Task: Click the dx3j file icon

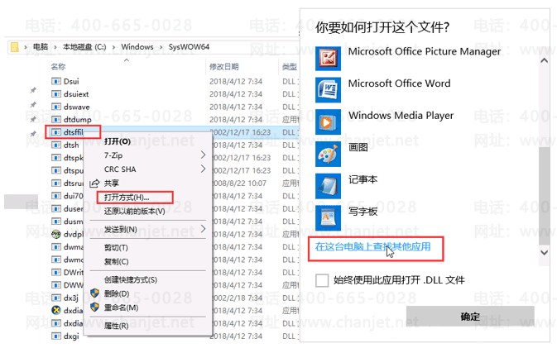Action: click(x=55, y=298)
